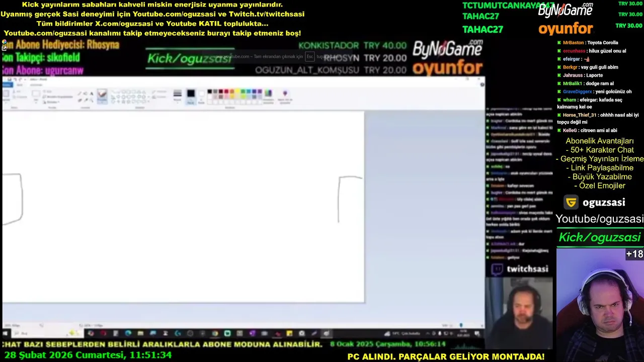Select the Fill with color bucket tool
The height and width of the screenshot is (362, 644).
tap(86, 94)
